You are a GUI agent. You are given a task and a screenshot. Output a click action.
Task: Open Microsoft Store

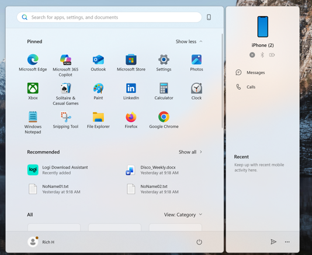click(131, 63)
